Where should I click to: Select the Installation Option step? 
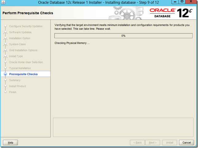point(20,38)
